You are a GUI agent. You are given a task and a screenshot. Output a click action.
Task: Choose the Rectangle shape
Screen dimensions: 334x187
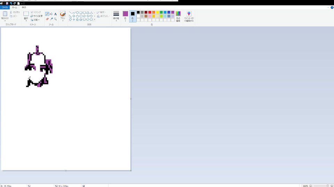coord(81,13)
